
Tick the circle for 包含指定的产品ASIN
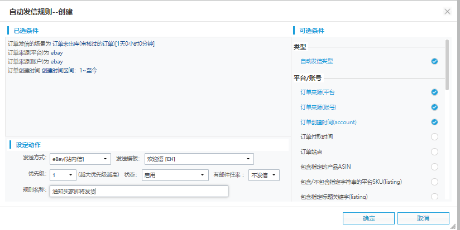(434, 167)
